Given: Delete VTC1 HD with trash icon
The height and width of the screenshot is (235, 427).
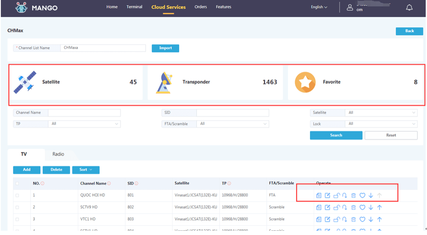Looking at the screenshot, I should pyautogui.click(x=353, y=219).
